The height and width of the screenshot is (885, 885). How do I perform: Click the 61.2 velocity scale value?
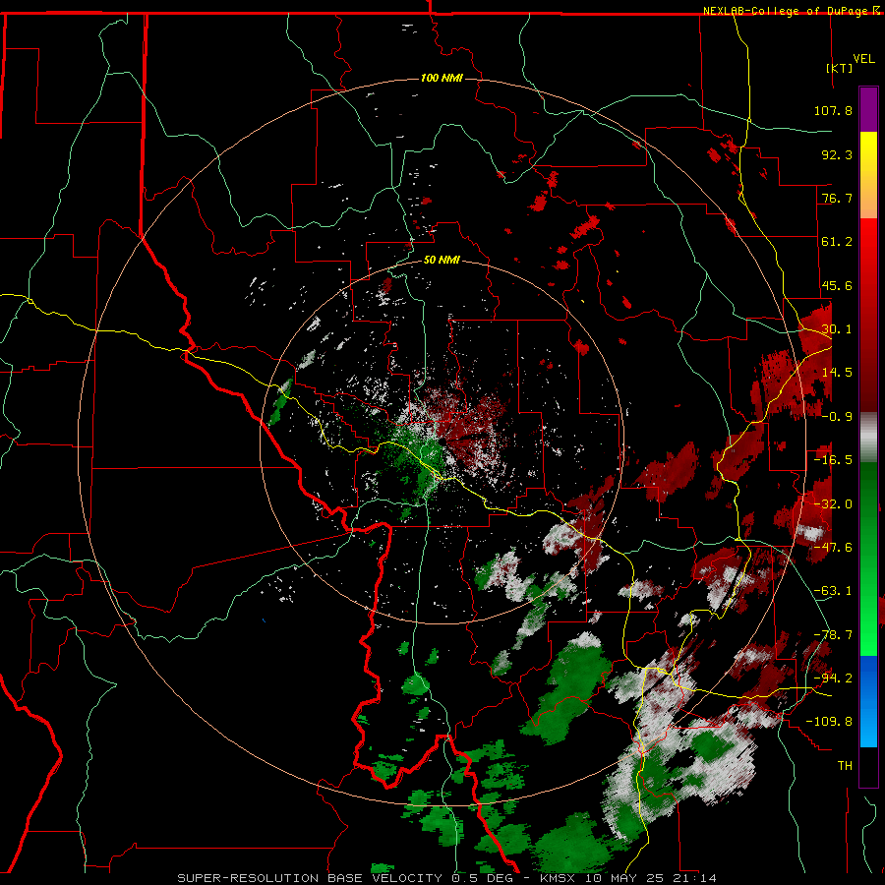837,242
